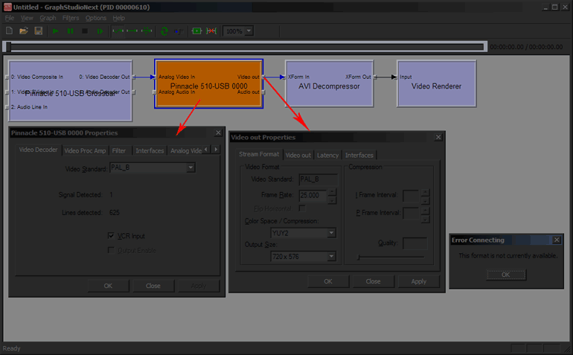Decrease Frame Rate with the down spinner
Viewport: 573px width, 355px height.
pyautogui.click(x=332, y=200)
